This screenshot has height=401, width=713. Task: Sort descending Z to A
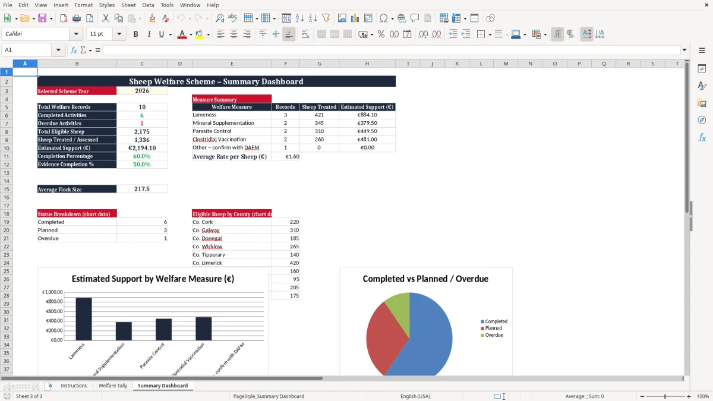pyautogui.click(x=313, y=18)
